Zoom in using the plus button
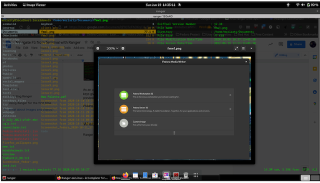The image size is (320, 183). pyautogui.click(x=123, y=48)
